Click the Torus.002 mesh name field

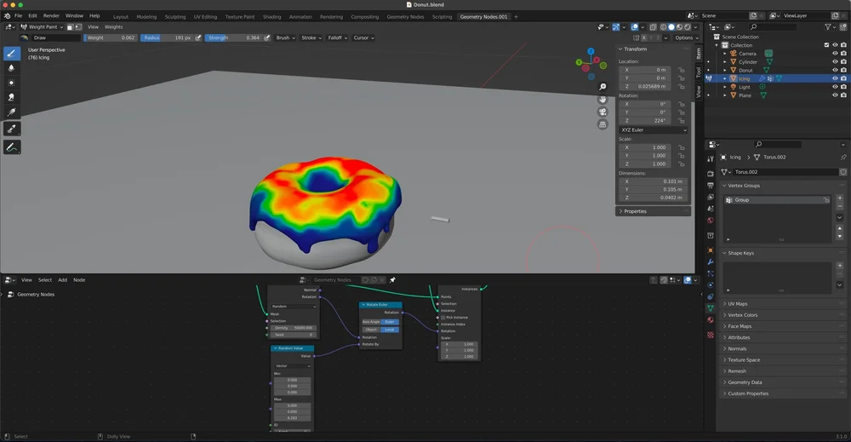[x=785, y=172]
